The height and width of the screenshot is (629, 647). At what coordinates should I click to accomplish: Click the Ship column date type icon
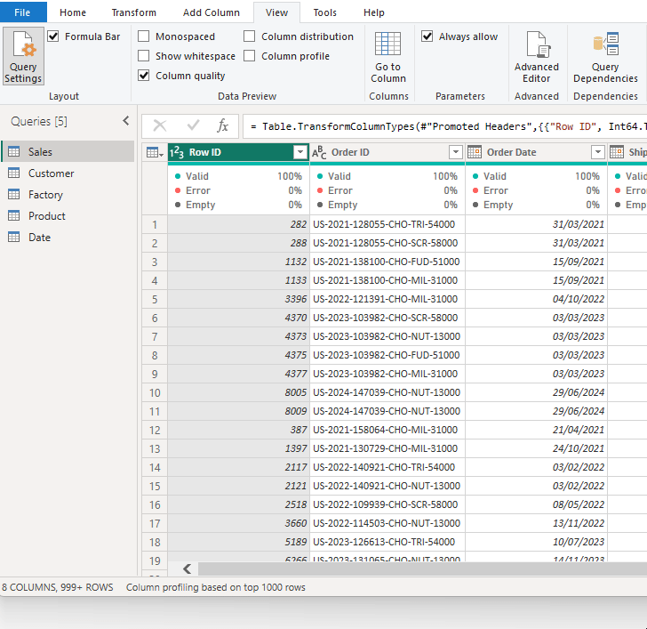click(617, 152)
